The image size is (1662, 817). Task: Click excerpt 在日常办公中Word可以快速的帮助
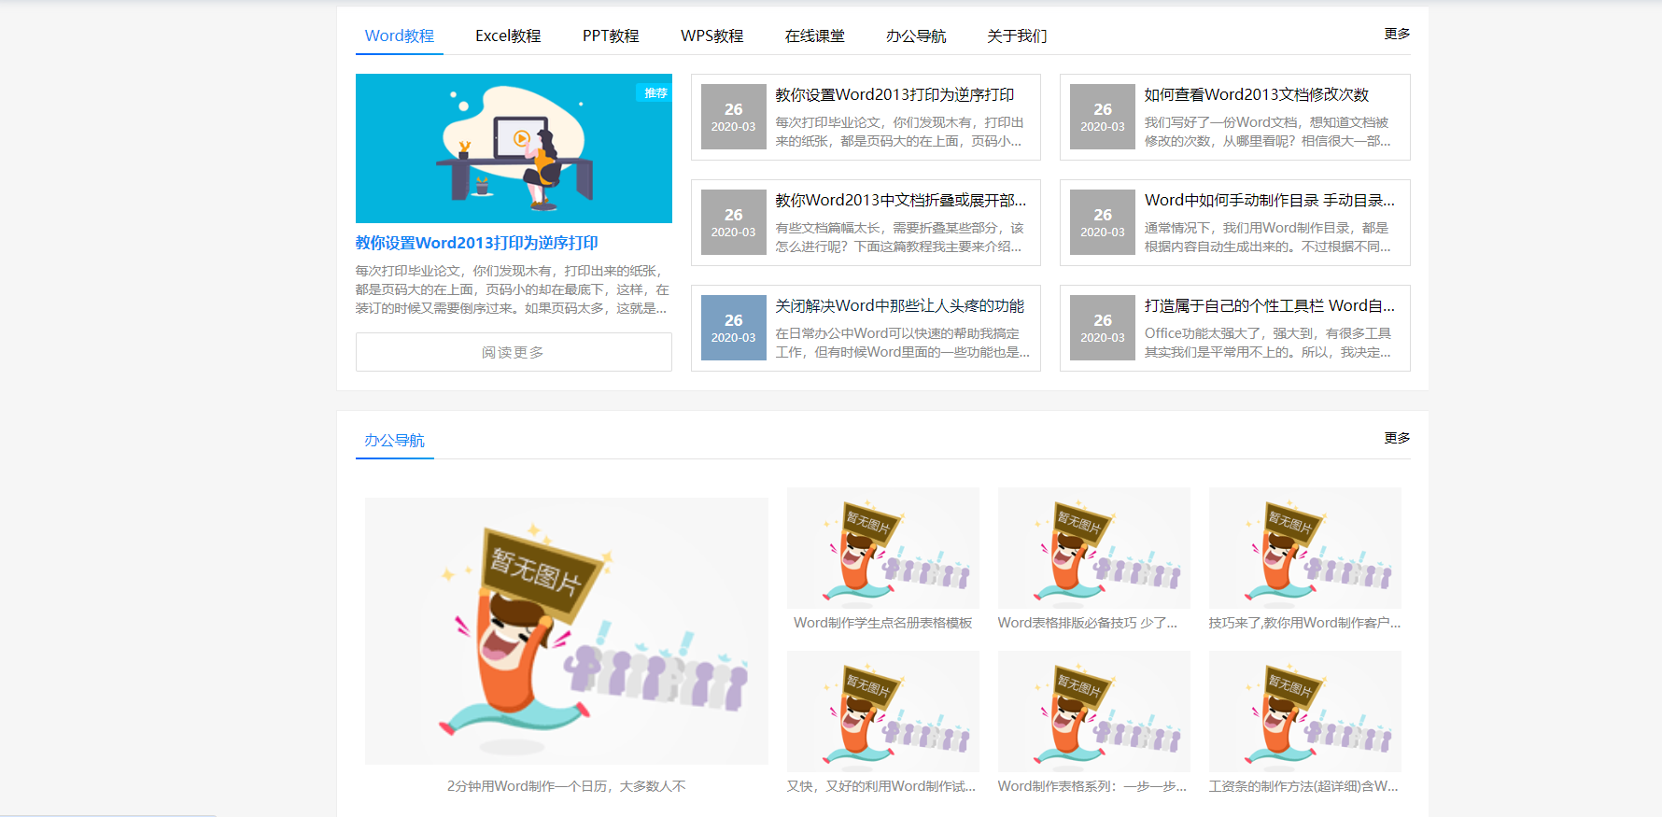[x=902, y=343]
